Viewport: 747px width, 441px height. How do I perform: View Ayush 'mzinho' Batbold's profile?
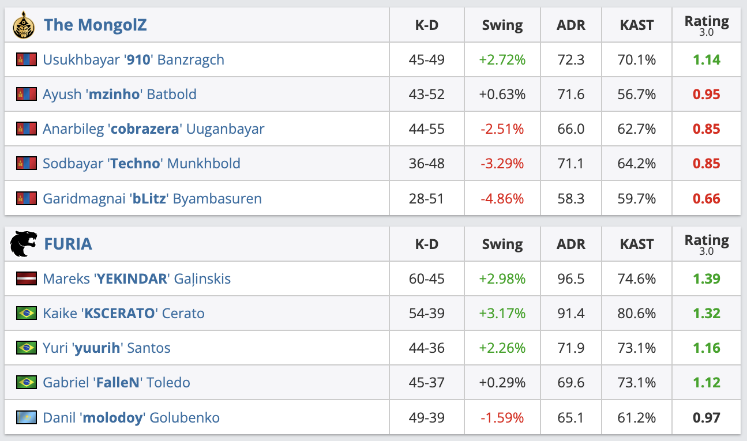point(119,94)
